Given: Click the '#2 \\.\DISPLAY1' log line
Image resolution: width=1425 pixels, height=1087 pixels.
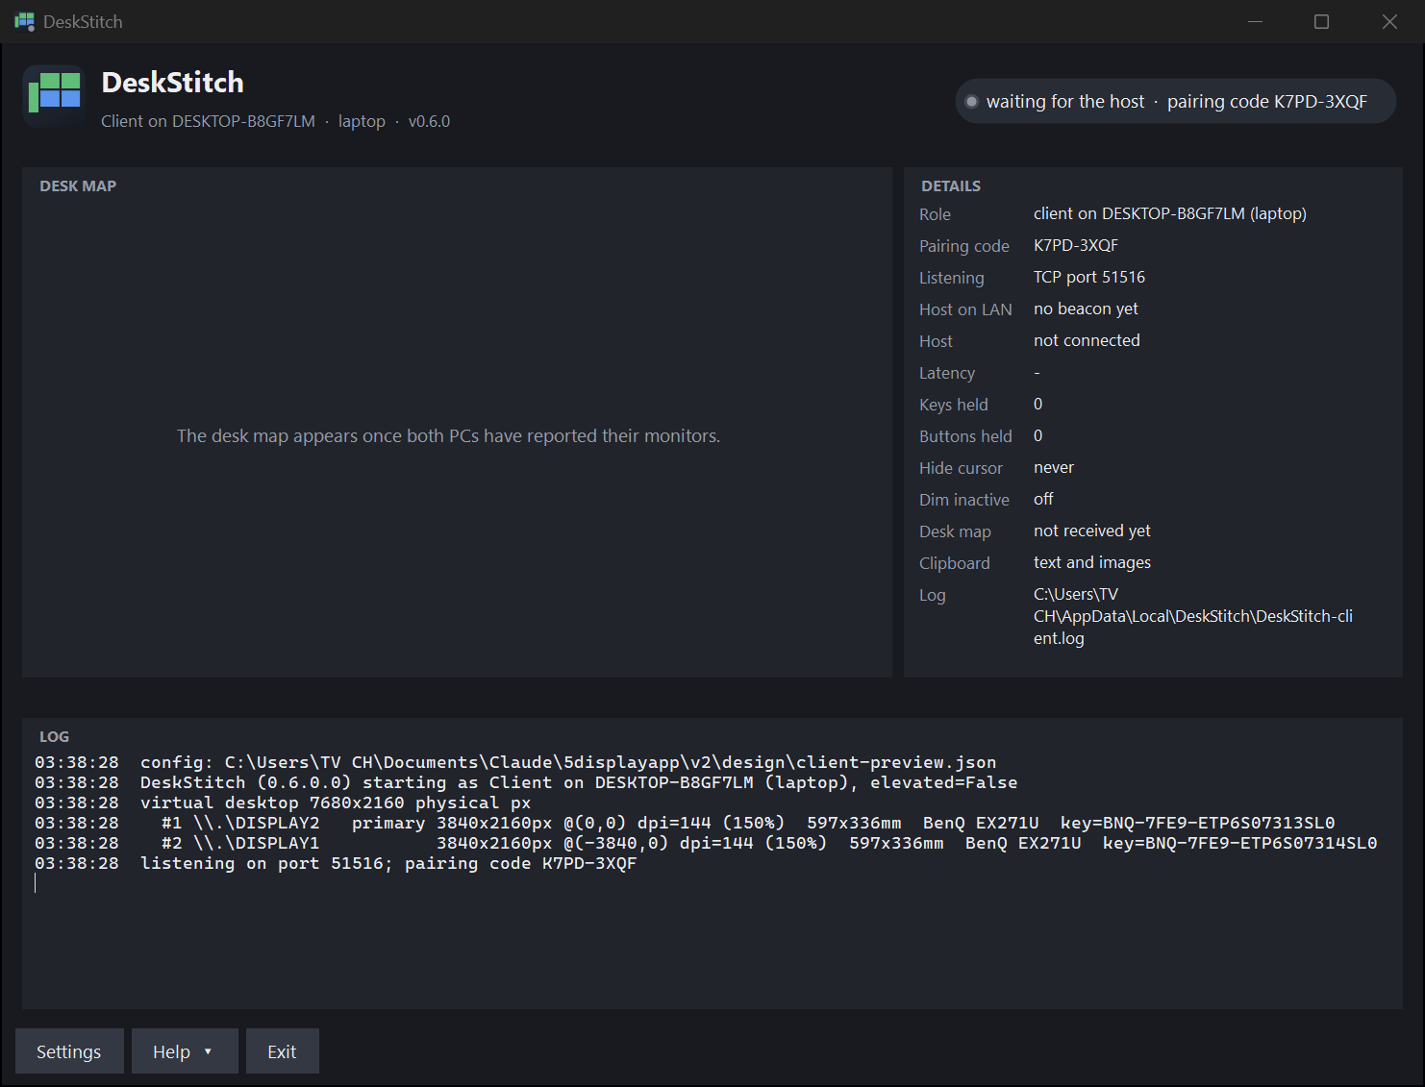Looking at the screenshot, I should 706,843.
